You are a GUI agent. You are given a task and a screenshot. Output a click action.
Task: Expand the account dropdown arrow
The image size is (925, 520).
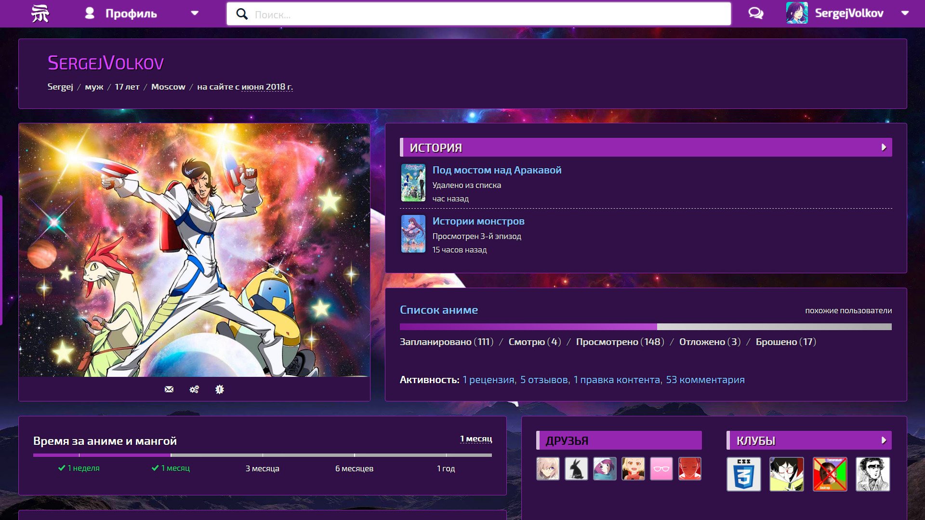click(905, 13)
